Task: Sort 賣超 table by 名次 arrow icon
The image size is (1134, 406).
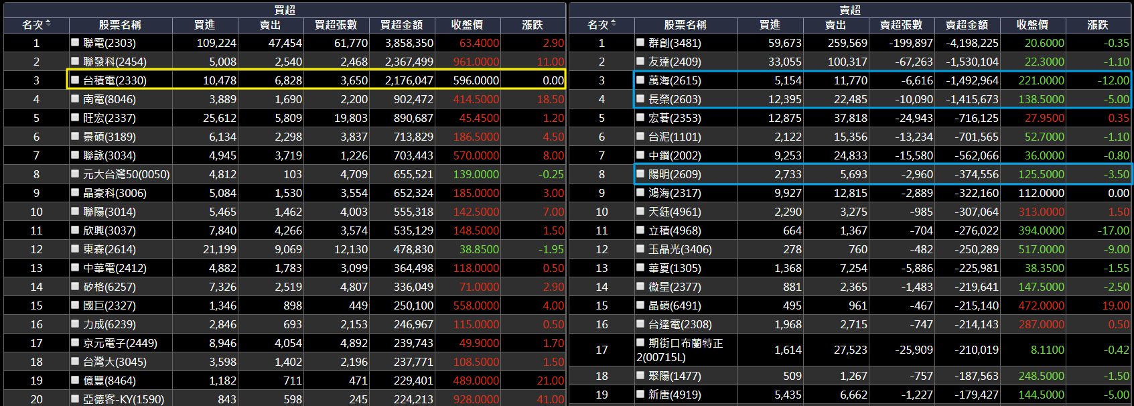Action: tap(614, 24)
